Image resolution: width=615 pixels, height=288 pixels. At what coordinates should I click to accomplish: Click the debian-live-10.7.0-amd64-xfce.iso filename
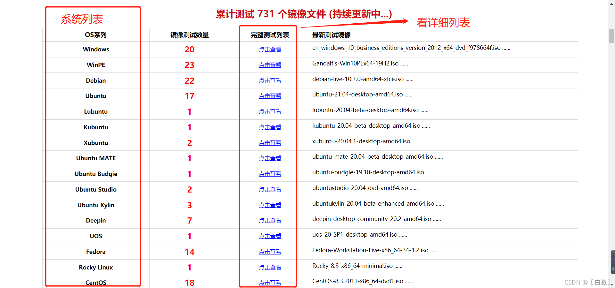363,79
